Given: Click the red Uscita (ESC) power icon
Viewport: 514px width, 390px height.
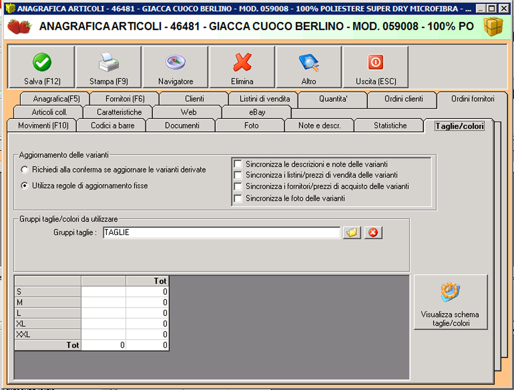Looking at the screenshot, I should (376, 63).
